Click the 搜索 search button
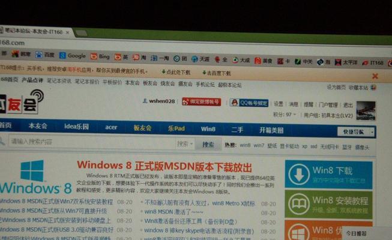This screenshot has height=240, width=392. pyautogui.click(x=208, y=144)
